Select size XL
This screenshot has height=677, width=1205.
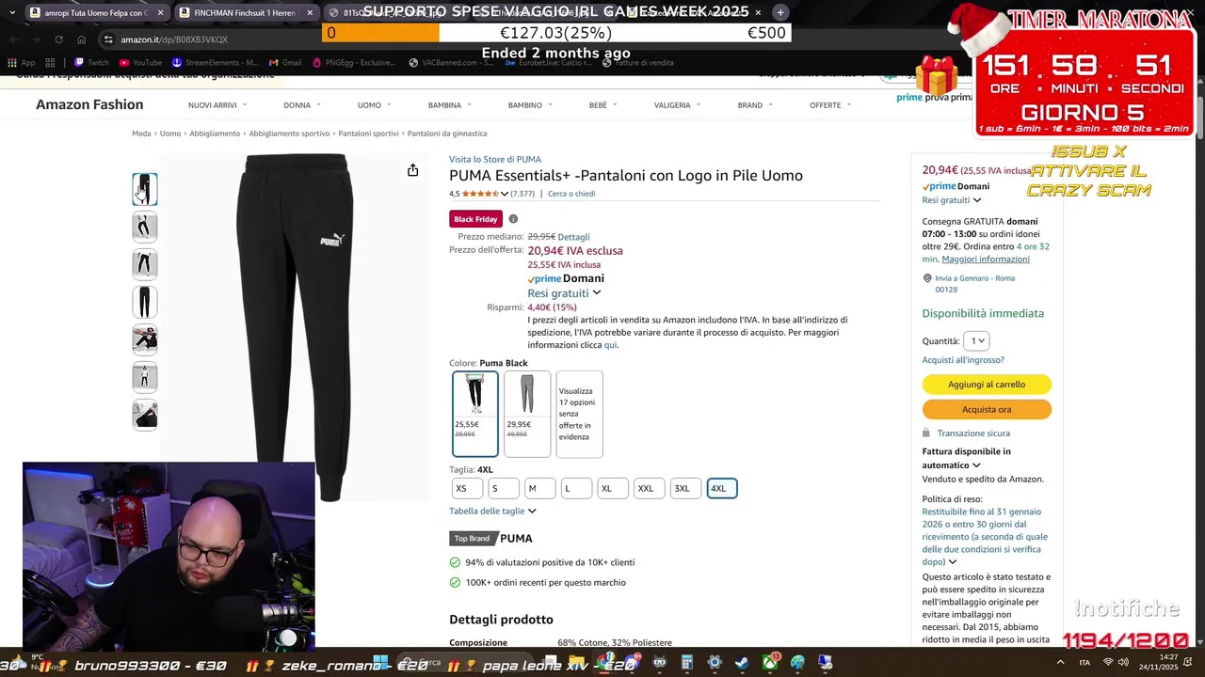click(613, 488)
